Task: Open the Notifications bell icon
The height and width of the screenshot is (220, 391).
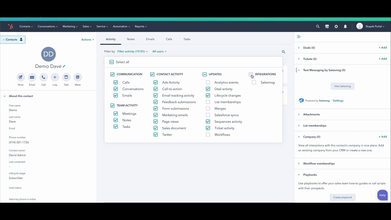Action: [x=345, y=27]
